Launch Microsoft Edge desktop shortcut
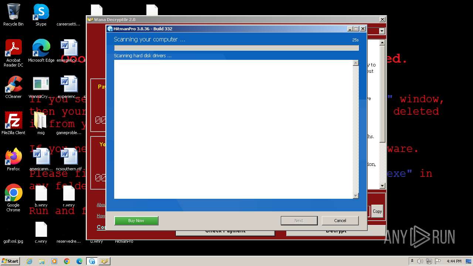473x266 pixels. click(x=41, y=51)
